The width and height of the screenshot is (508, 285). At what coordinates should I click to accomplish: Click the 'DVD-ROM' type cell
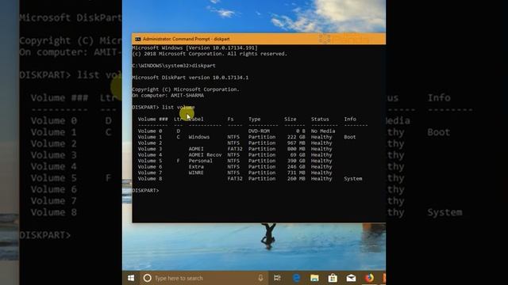tap(259, 131)
